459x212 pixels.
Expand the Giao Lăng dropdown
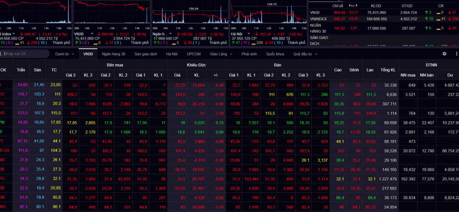221,54
